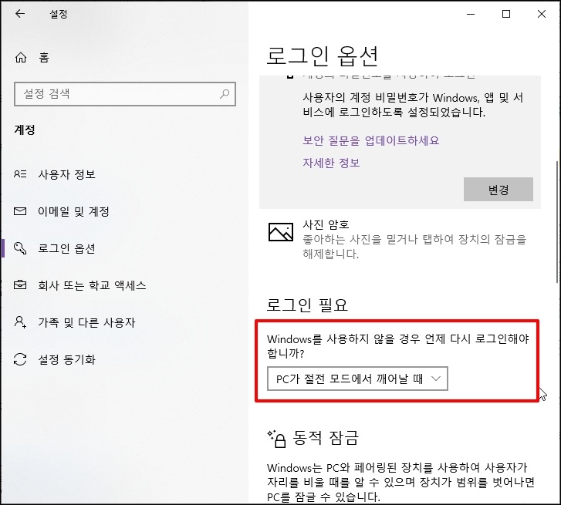This screenshot has width=561, height=505.
Task: Click the 로그인 필요 heading
Action: coord(307,305)
